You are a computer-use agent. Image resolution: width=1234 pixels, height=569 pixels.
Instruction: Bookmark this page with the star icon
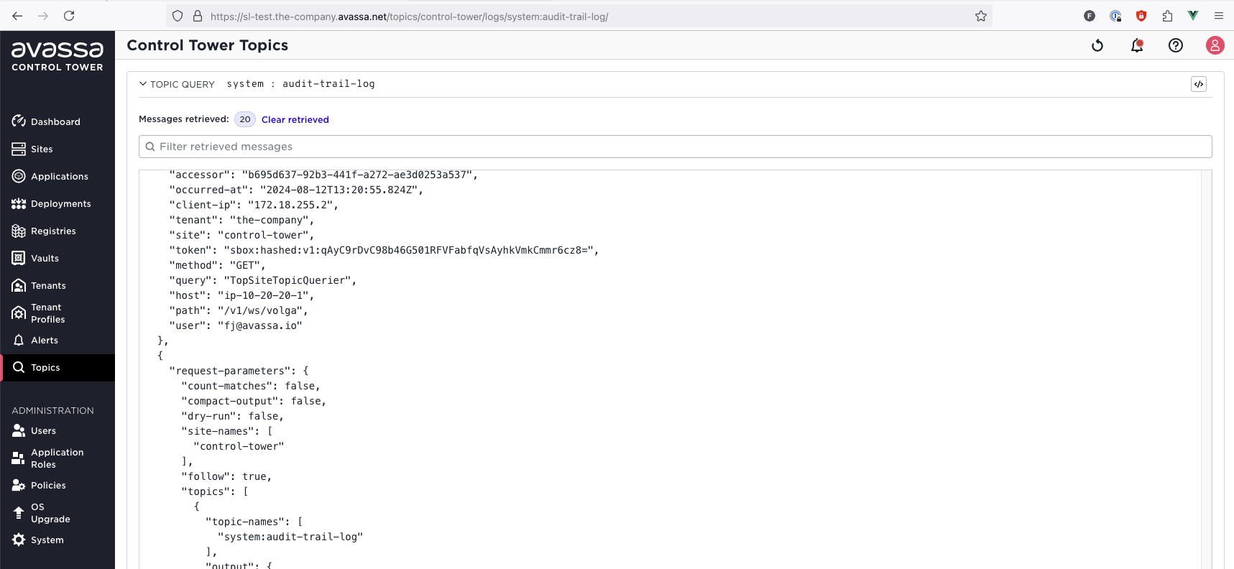tap(981, 16)
